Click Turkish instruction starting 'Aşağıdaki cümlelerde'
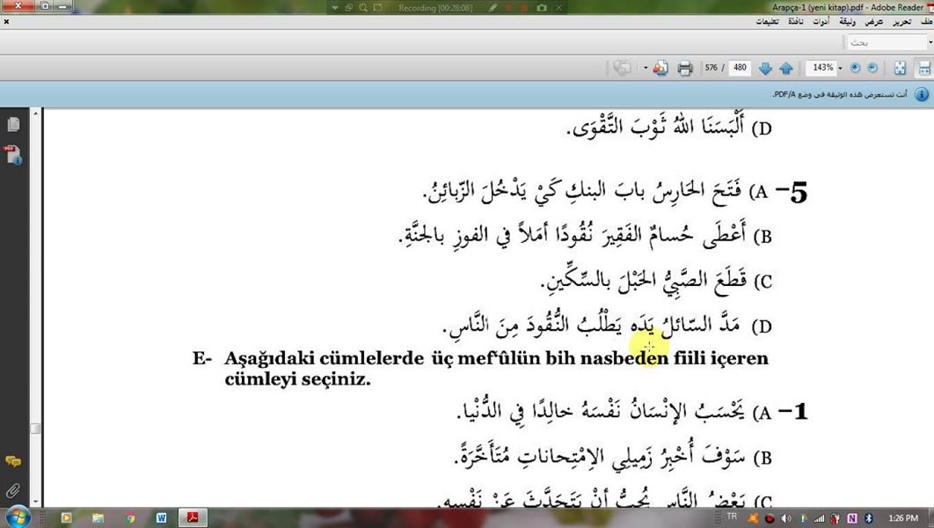The height and width of the screenshot is (528, 934). click(x=496, y=358)
